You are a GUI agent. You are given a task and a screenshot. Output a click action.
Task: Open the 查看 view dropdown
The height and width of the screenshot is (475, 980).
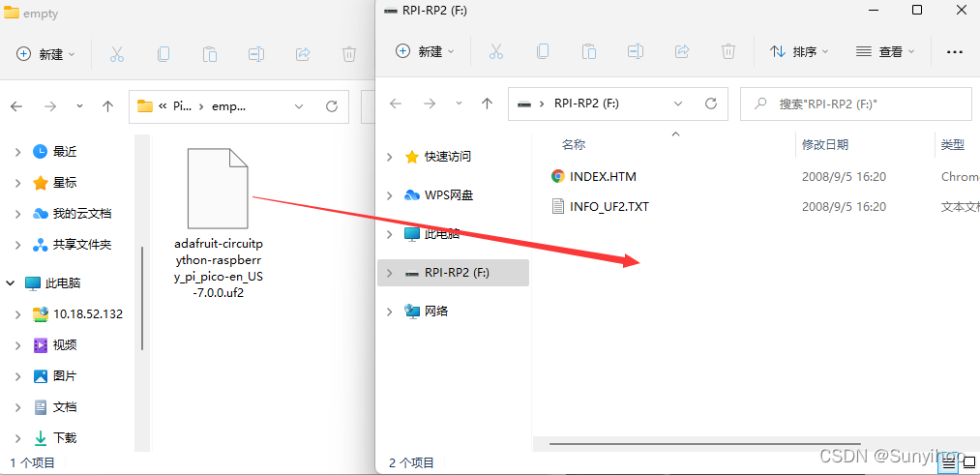[885, 52]
